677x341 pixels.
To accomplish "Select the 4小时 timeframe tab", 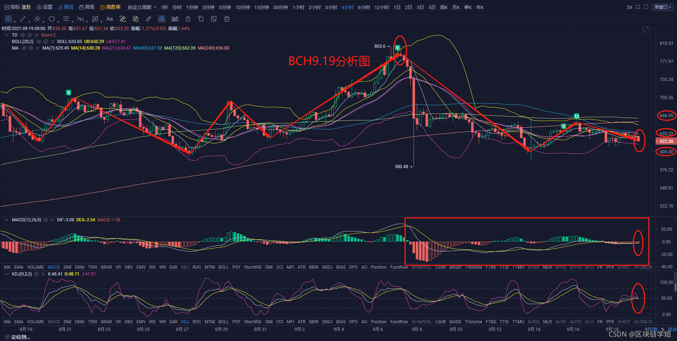I will point(347,7).
